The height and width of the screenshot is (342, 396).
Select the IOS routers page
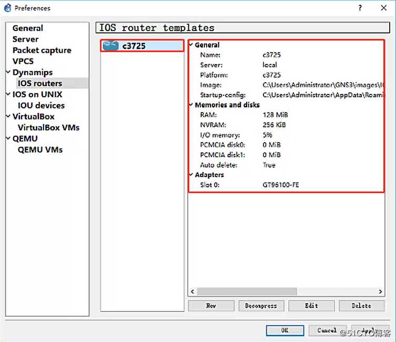tap(40, 83)
